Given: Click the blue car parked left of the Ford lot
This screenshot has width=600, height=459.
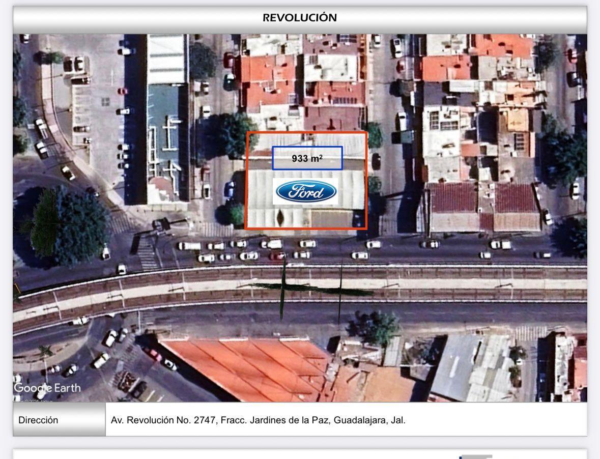Looking at the screenshot, I should (x=230, y=190).
